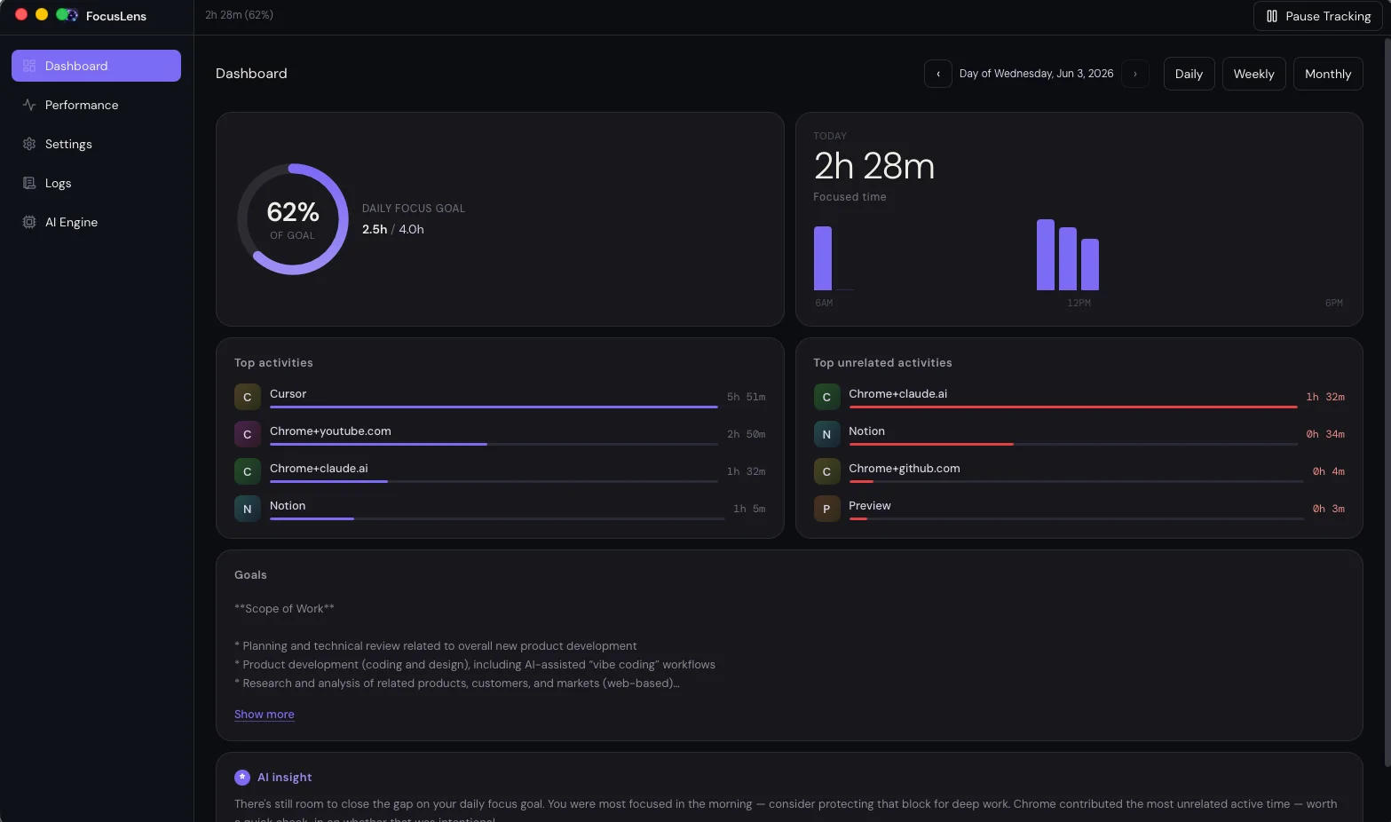
Task: Open the AI Engine chip icon
Action: (x=29, y=222)
